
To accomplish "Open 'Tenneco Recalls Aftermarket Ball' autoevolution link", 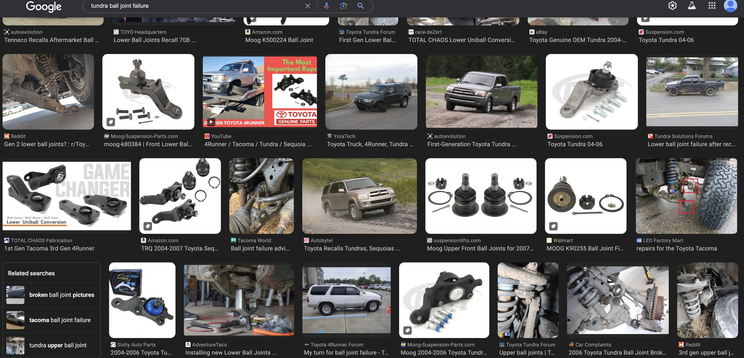I will [51, 40].
